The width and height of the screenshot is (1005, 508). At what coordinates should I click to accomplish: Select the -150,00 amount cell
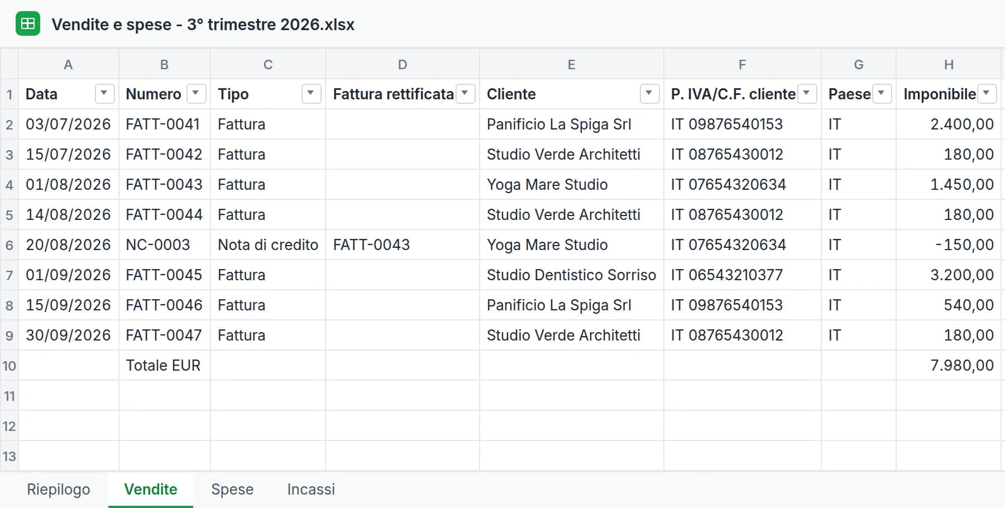(949, 245)
